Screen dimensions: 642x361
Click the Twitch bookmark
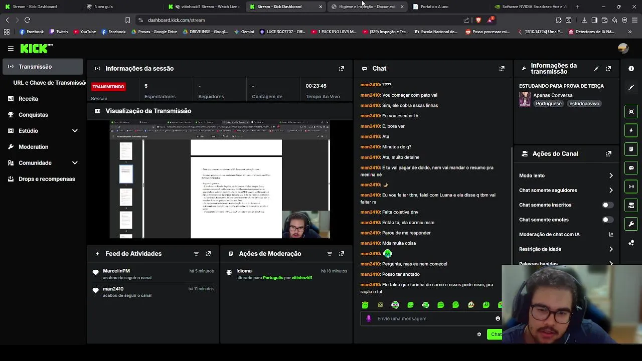pyautogui.click(x=58, y=32)
